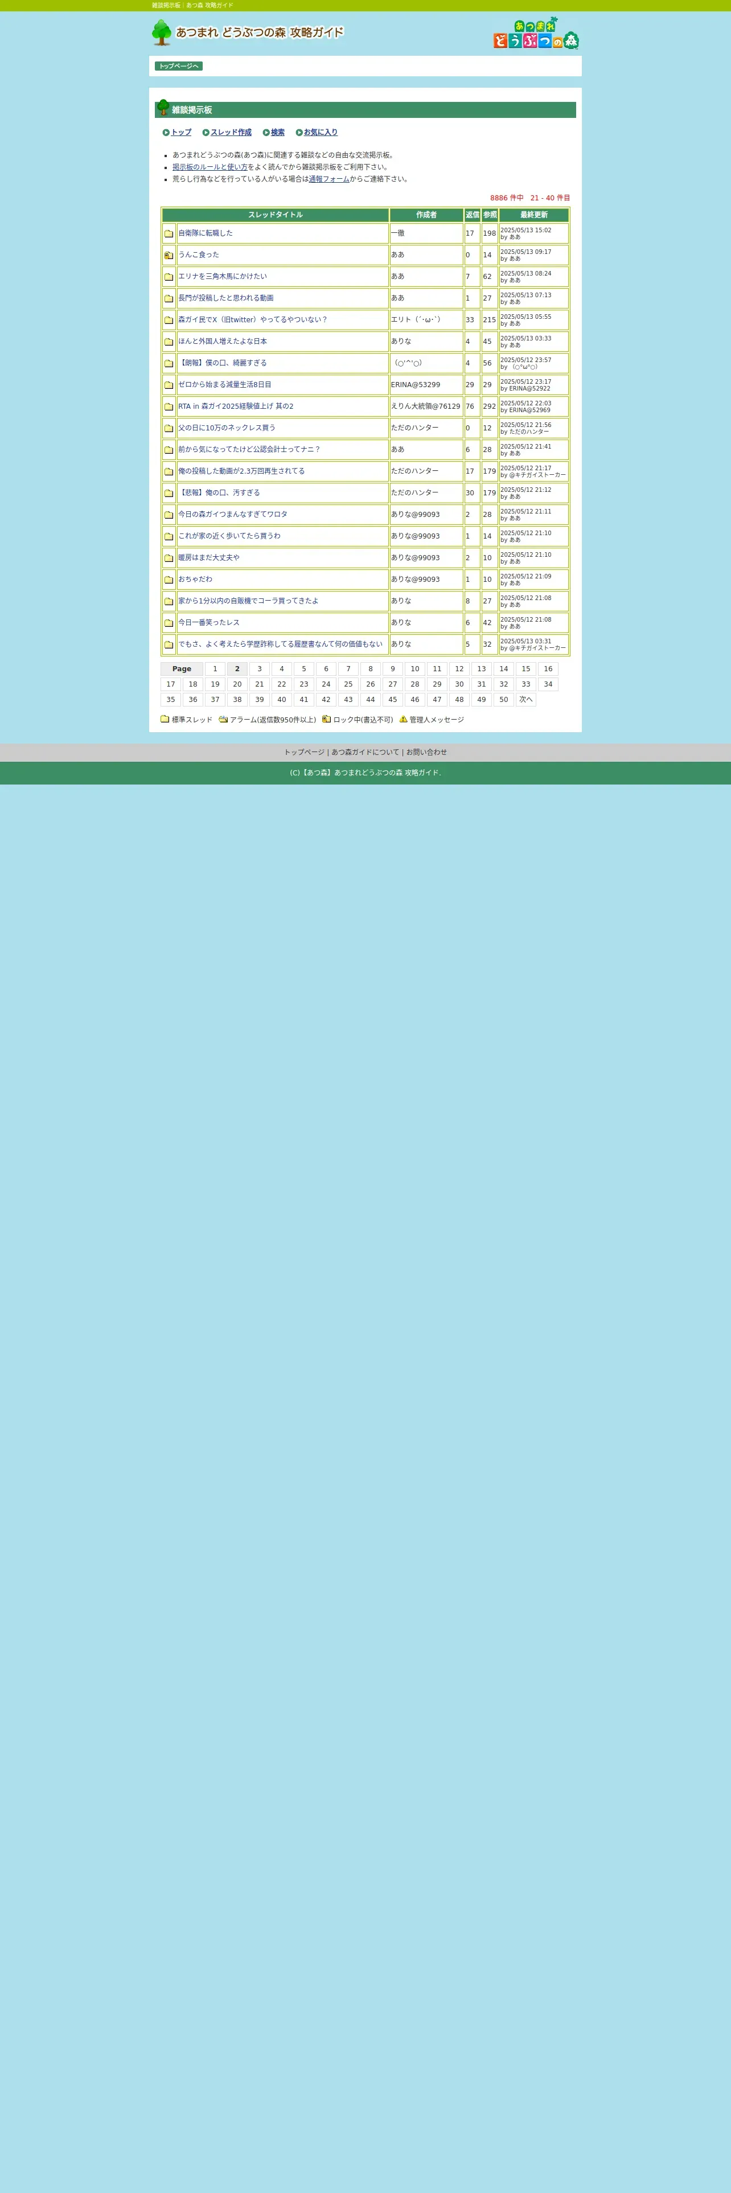Click the timestamp 2025/05/13 15:02

pyautogui.click(x=526, y=230)
